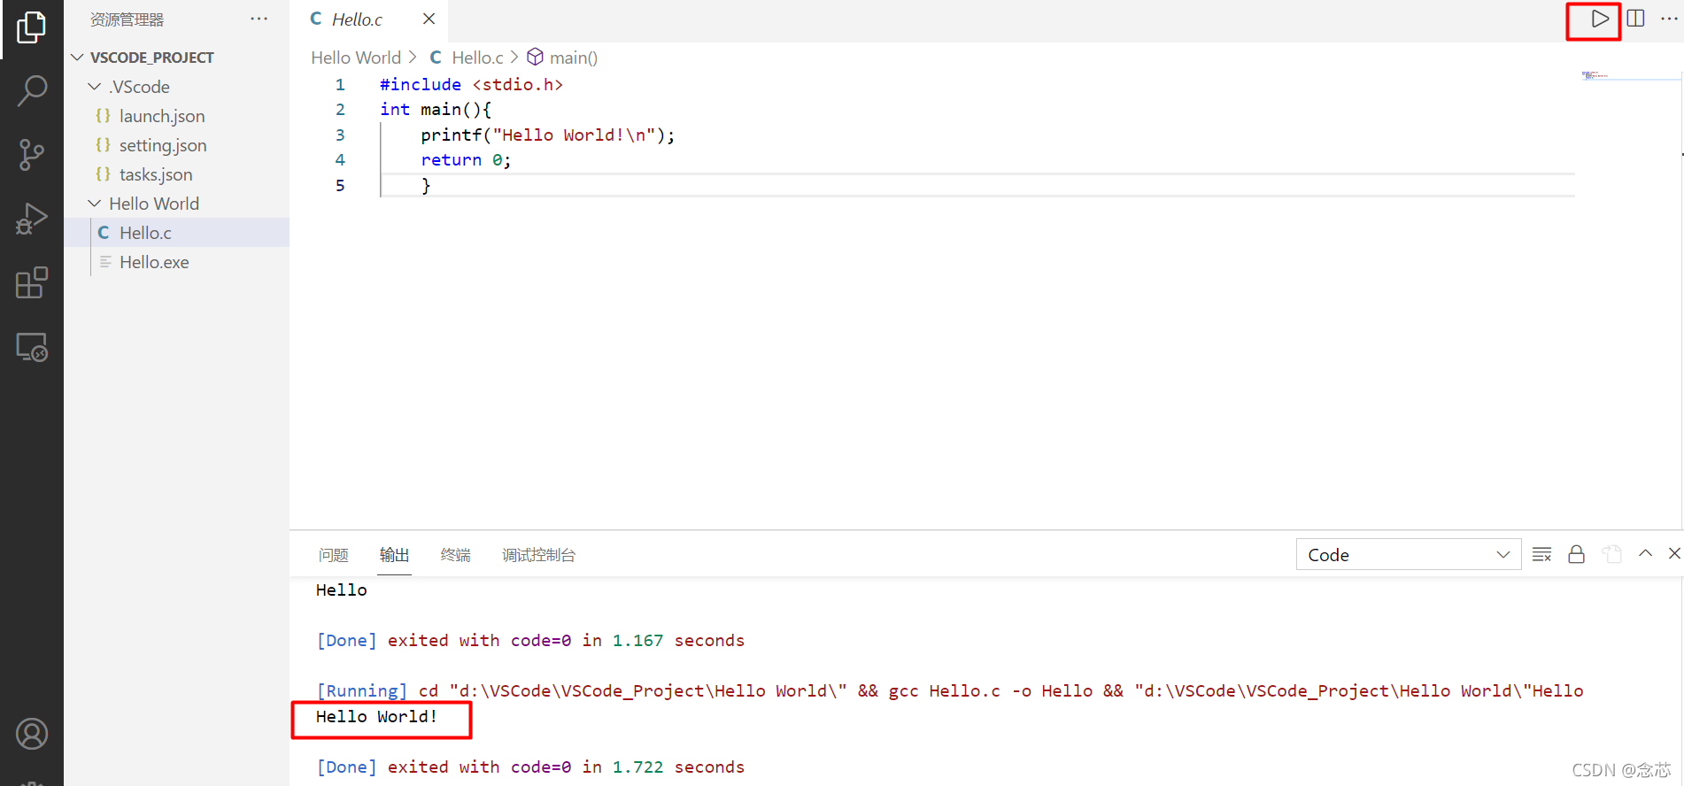Close the Hello.c editor tab
The image size is (1684, 786).
429,19
